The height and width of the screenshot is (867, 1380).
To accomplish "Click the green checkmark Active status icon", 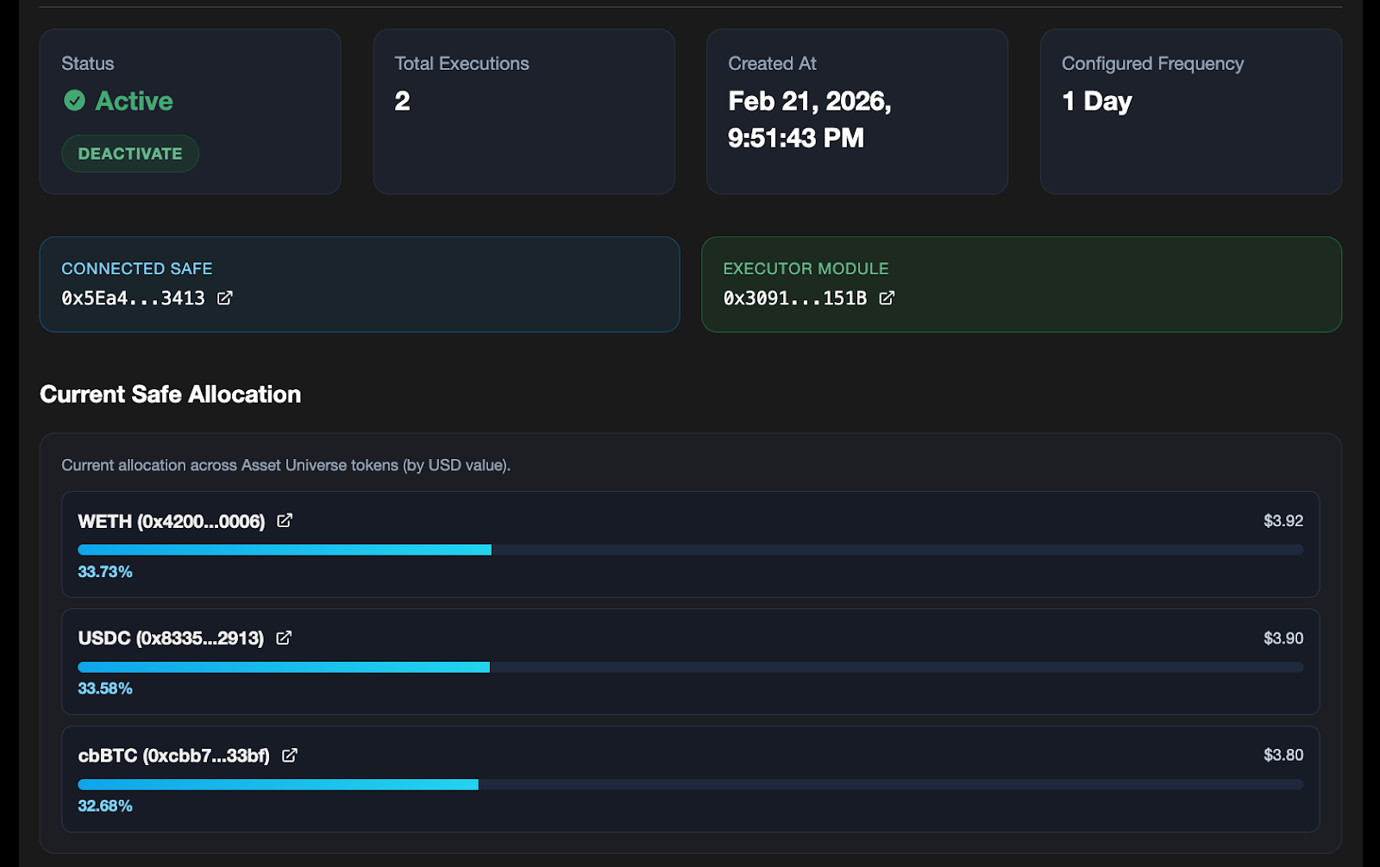I will [x=75, y=101].
